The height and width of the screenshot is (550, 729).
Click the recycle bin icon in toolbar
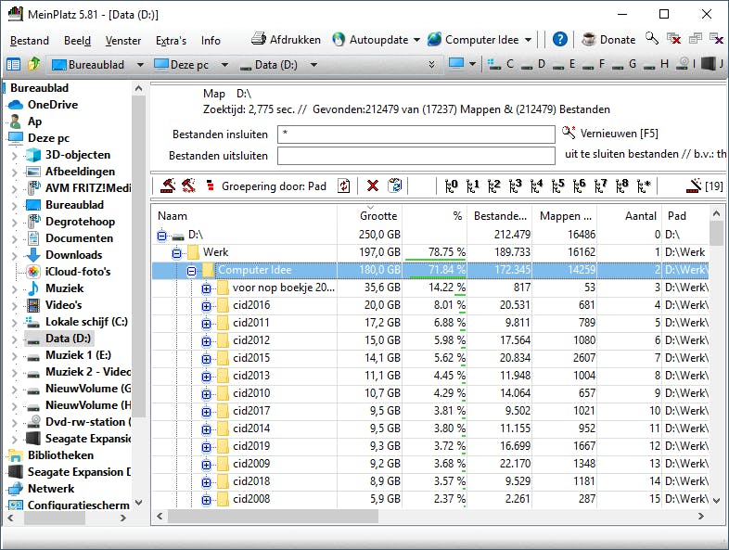(395, 185)
